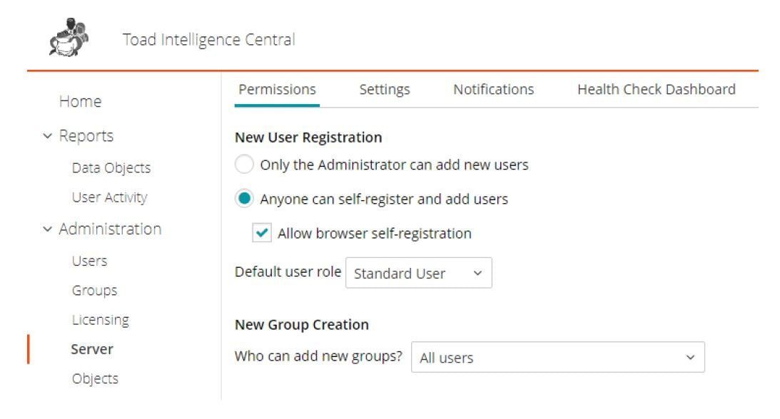Image resolution: width=780 pixels, height=419 pixels.
Task: Open the Objects page
Action: pos(95,379)
